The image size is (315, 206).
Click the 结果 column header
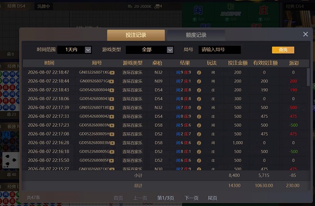[185, 63]
